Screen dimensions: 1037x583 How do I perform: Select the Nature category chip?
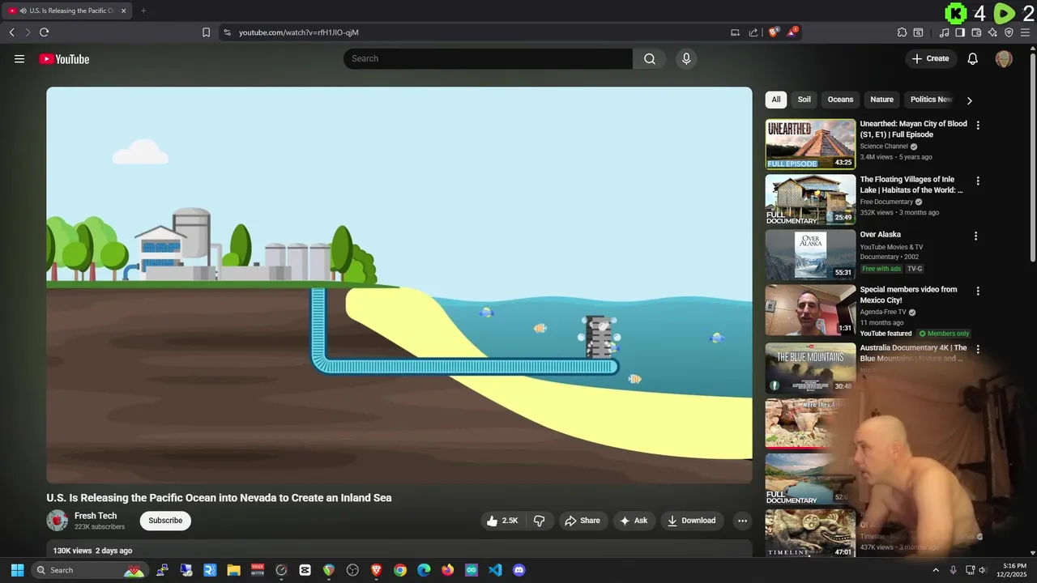[881, 100]
